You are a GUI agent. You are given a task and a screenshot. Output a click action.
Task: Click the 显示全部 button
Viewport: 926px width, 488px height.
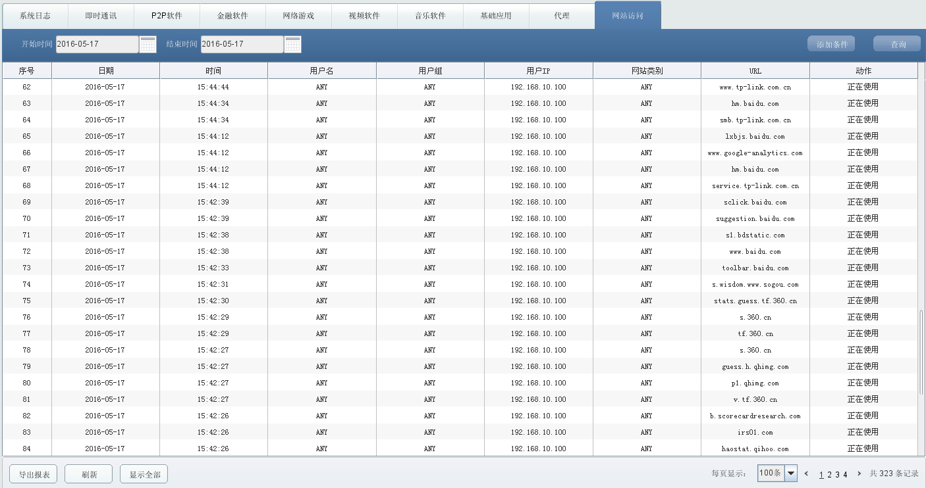click(x=144, y=474)
